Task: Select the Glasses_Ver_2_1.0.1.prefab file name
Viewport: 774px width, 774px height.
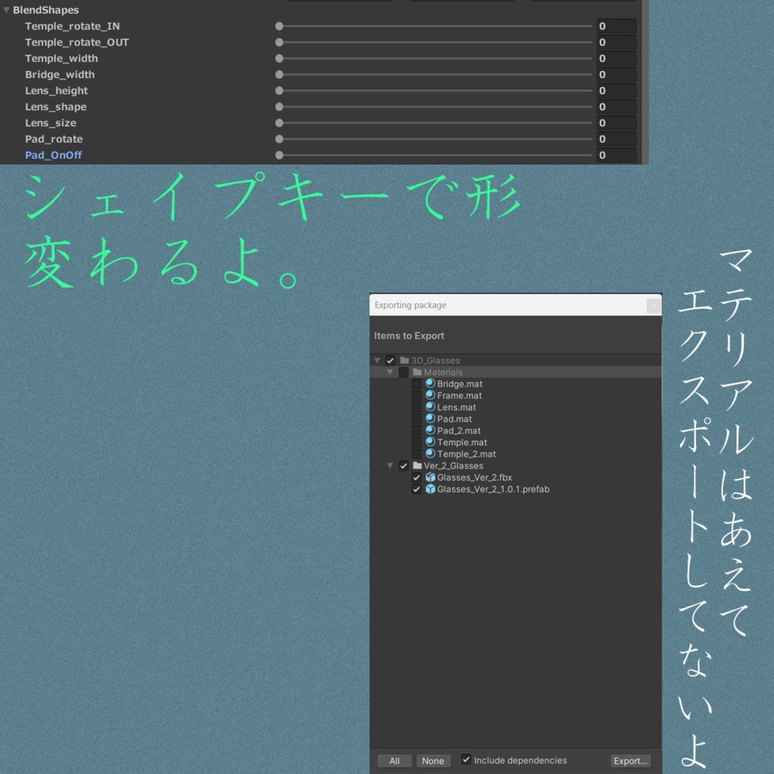Action: point(493,489)
